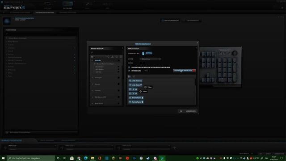Open File Explorer from taskbar
Screen dimensions: 286x161
pyautogui.click(x=93, y=158)
